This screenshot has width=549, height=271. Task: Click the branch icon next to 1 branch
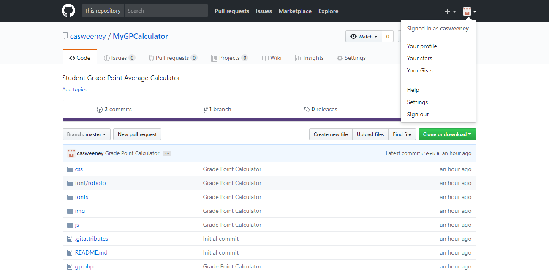tap(205, 110)
